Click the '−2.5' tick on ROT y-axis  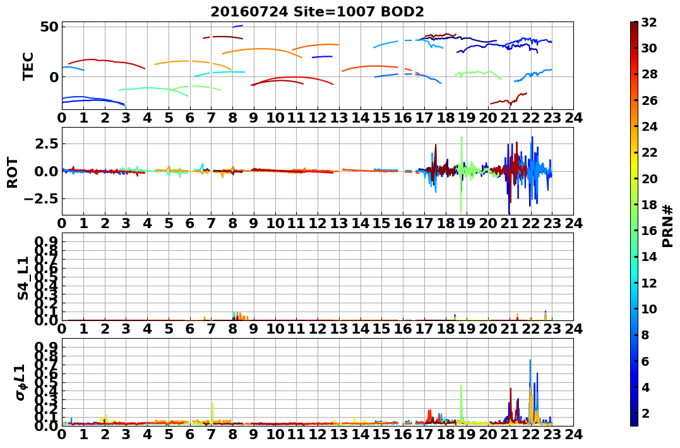coord(42,199)
